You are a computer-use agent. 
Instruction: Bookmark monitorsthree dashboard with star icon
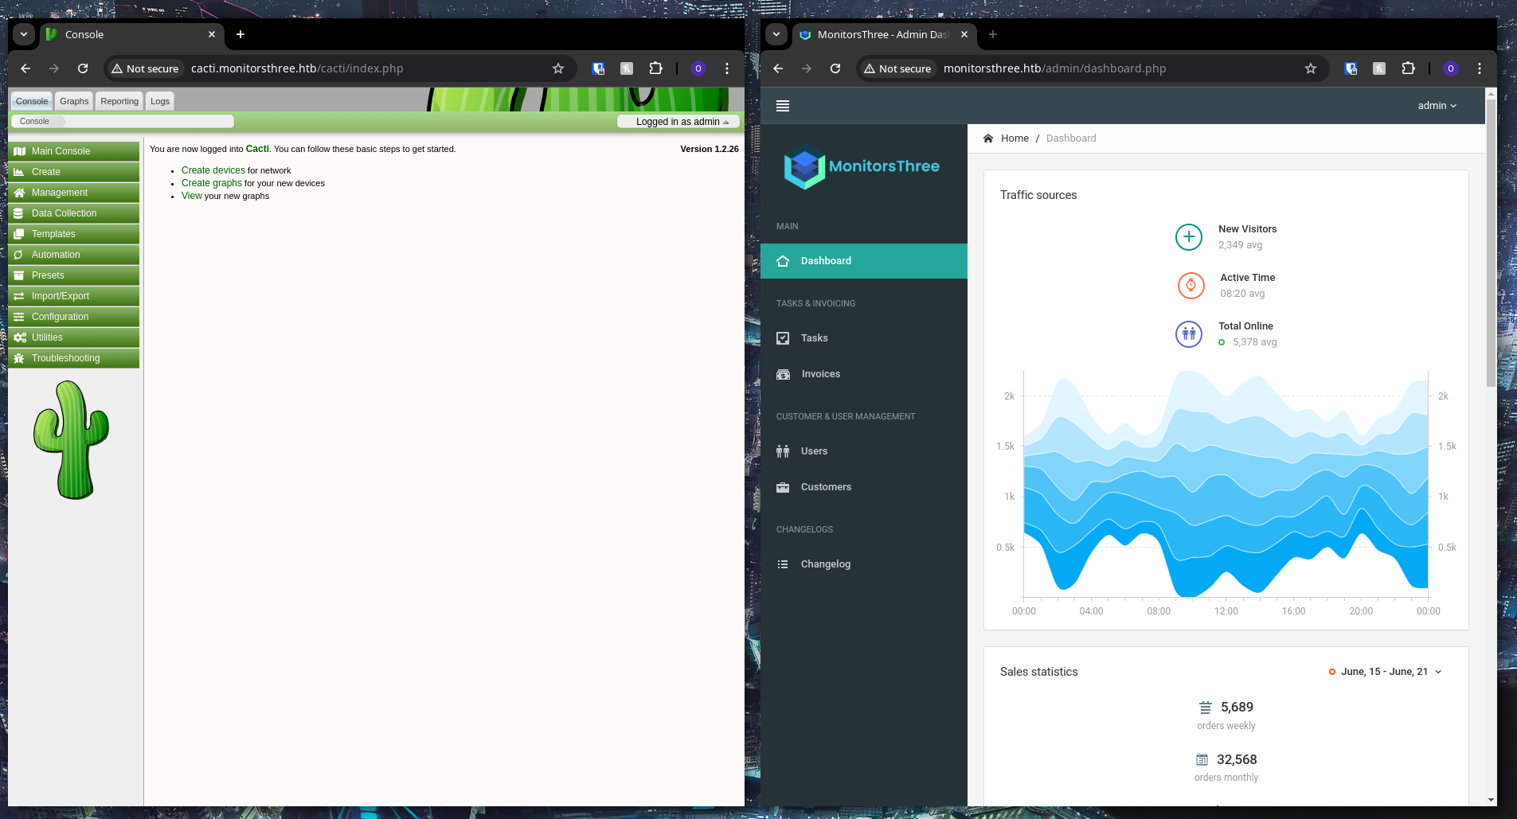click(x=1311, y=68)
